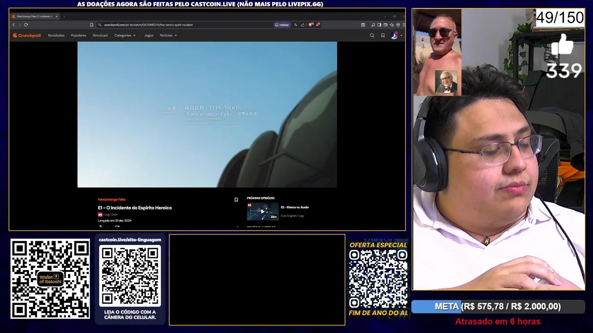This screenshot has width=593, height=333.
Task: Click the Instalar app button
Action: tap(282, 25)
